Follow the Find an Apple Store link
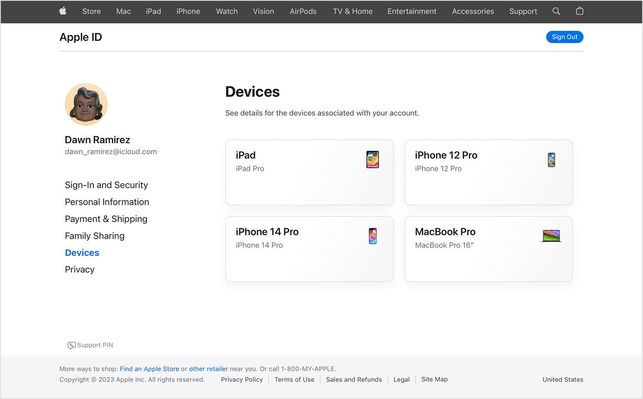 pyautogui.click(x=149, y=369)
